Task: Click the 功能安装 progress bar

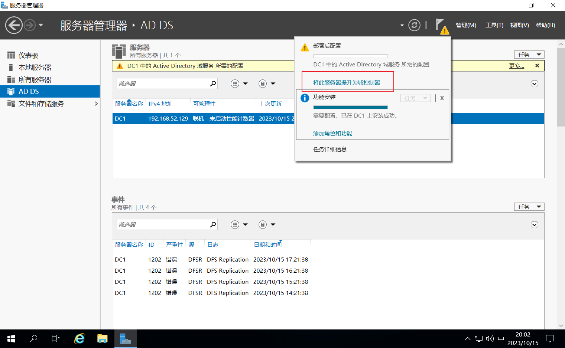Action: 351,107
